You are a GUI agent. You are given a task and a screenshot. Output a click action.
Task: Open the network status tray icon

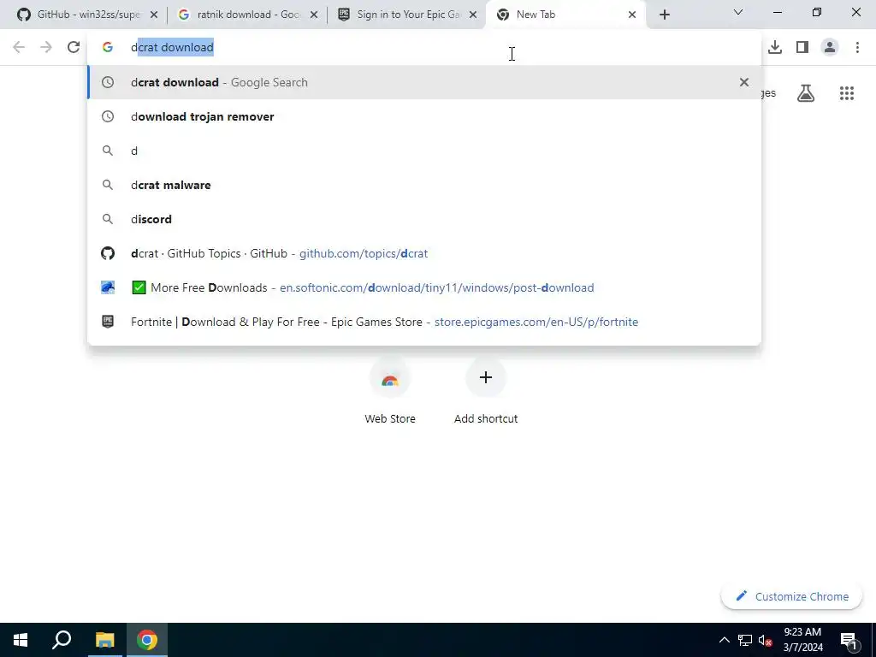745,640
